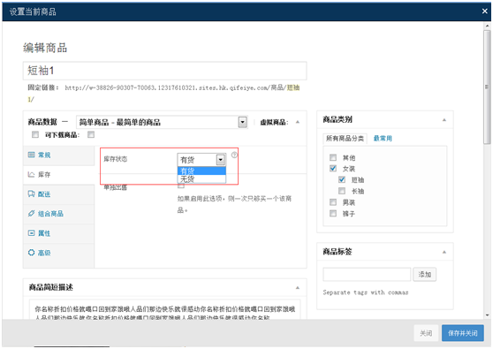Open the 常规 general tab
This screenshot has height=349, width=493.
(x=58, y=155)
